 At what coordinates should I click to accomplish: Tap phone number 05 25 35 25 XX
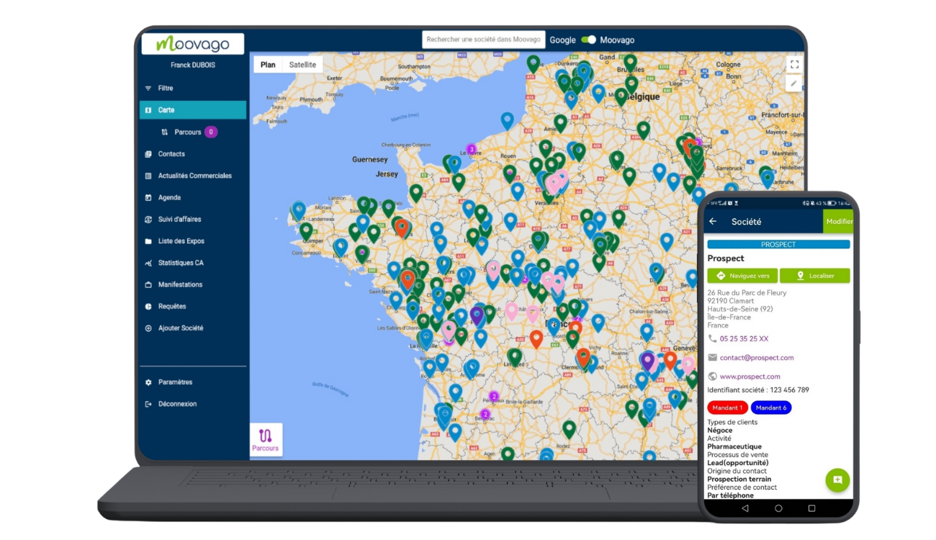pos(744,338)
